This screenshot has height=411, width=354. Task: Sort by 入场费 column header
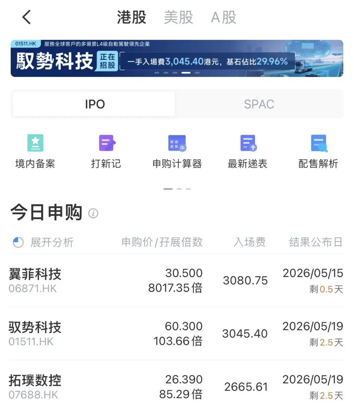click(249, 242)
